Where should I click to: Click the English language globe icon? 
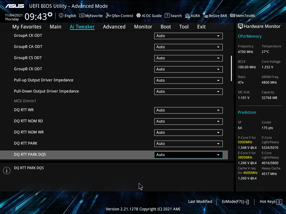pos(61,16)
